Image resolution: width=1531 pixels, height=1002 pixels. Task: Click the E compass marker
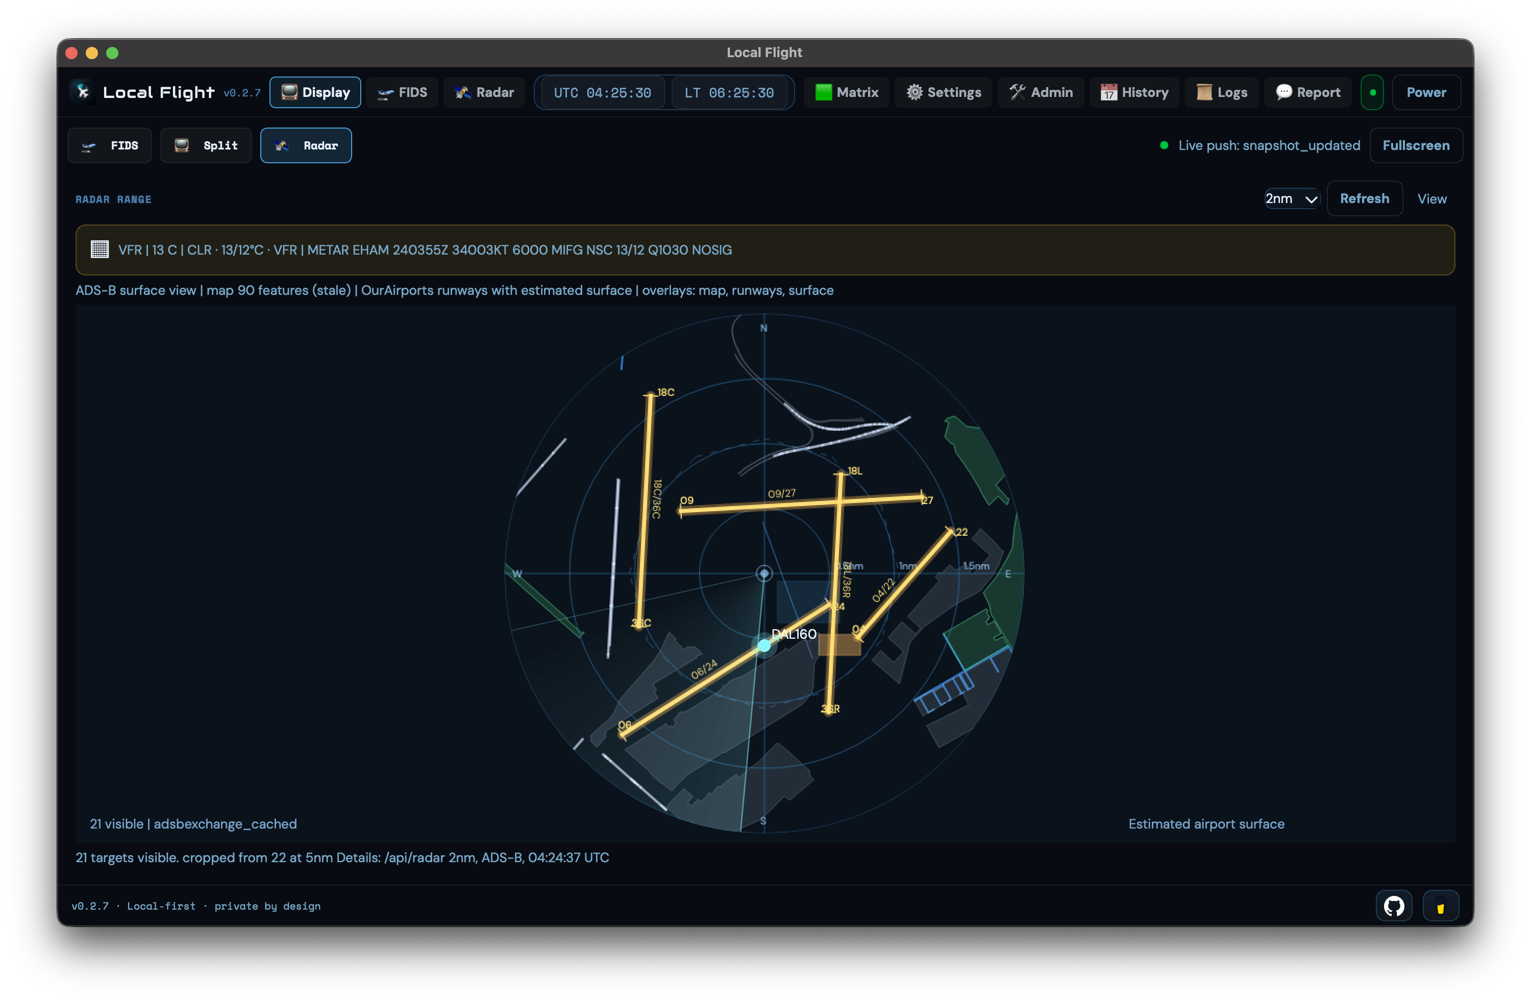tap(1008, 573)
